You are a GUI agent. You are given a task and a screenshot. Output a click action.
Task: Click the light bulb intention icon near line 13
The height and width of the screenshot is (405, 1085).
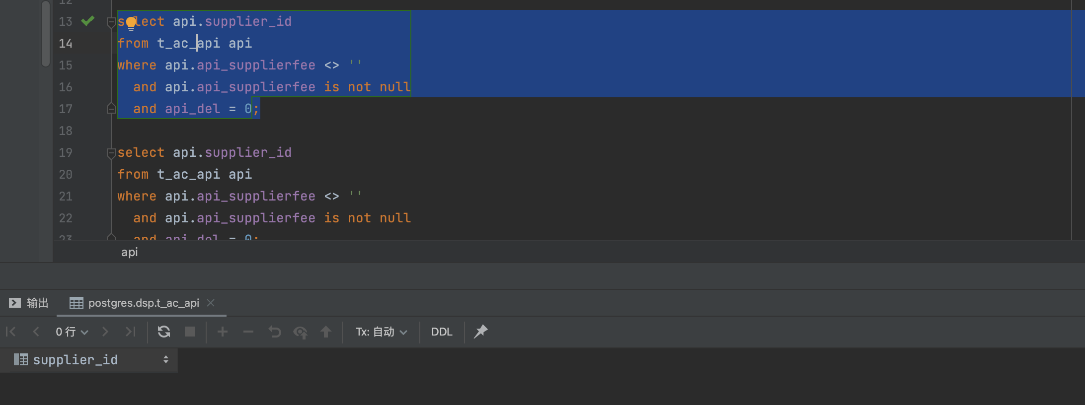tap(131, 22)
